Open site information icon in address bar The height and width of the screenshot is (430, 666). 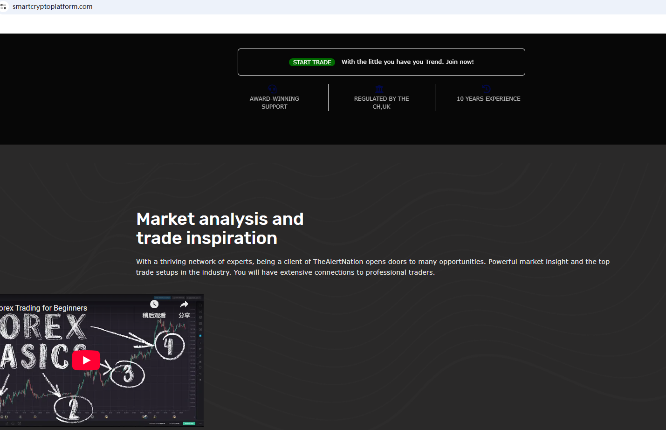4,7
